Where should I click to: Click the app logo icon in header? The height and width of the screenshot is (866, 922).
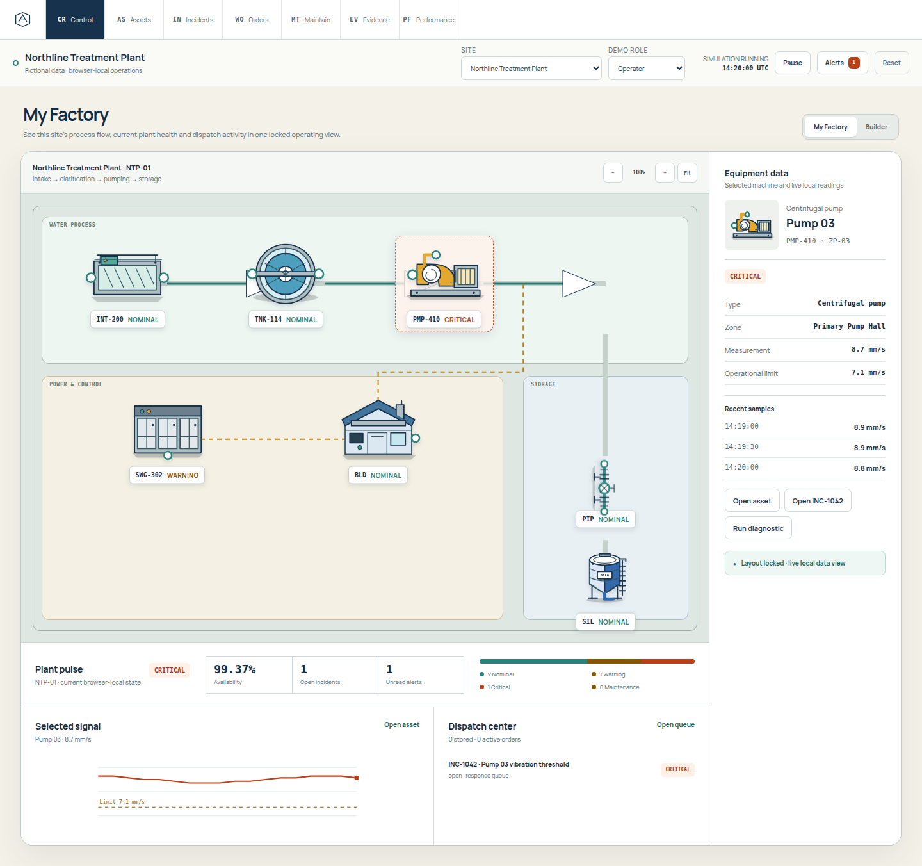(x=22, y=19)
